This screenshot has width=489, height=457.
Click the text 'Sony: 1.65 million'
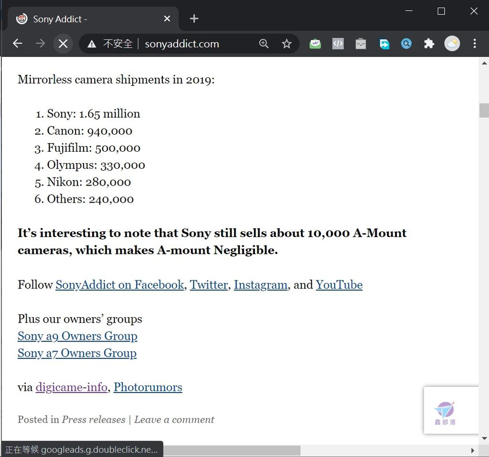pyautogui.click(x=93, y=114)
